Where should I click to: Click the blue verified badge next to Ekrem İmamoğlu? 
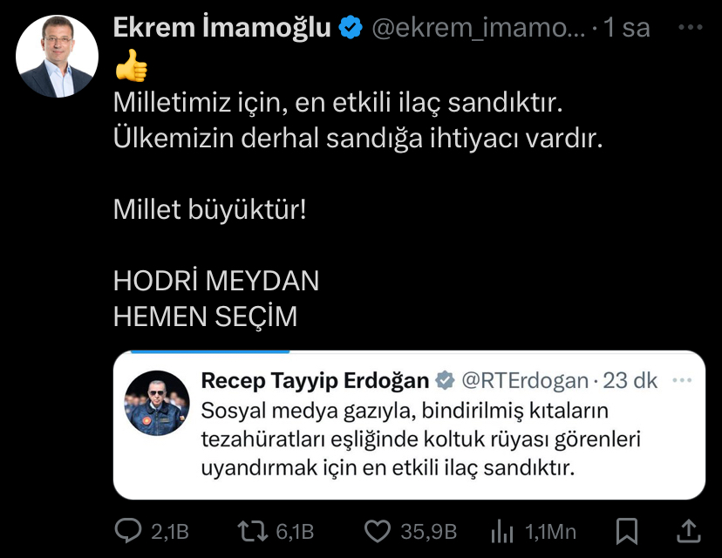(351, 28)
